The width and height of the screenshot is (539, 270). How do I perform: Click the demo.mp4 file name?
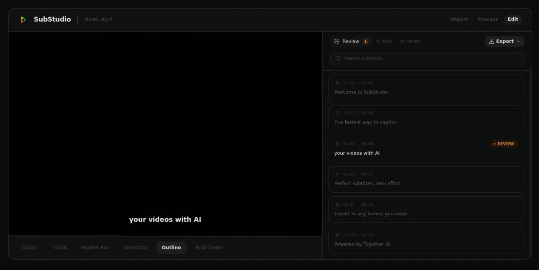click(x=99, y=19)
